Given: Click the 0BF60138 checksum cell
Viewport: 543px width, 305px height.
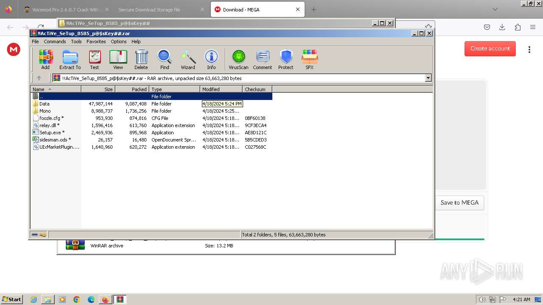Looking at the screenshot, I should tap(255, 118).
